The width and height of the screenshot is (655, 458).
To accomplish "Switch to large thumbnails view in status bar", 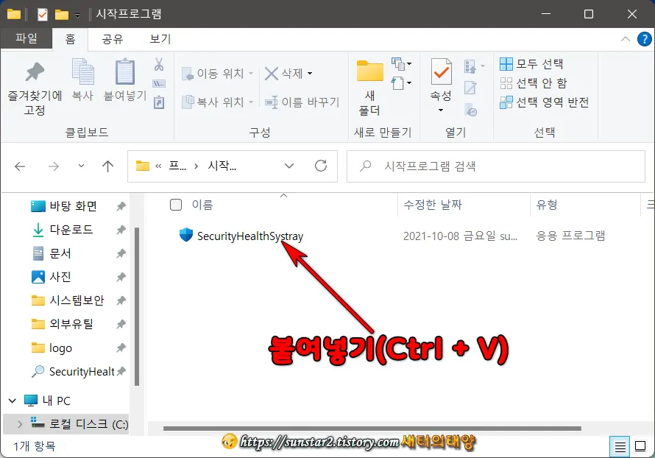I will tap(640, 446).
